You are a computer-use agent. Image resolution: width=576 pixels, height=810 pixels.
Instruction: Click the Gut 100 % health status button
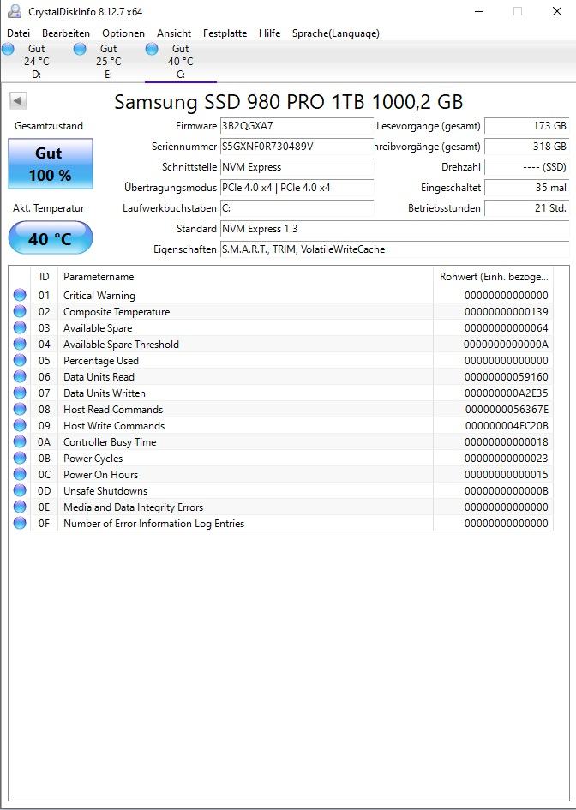(51, 164)
